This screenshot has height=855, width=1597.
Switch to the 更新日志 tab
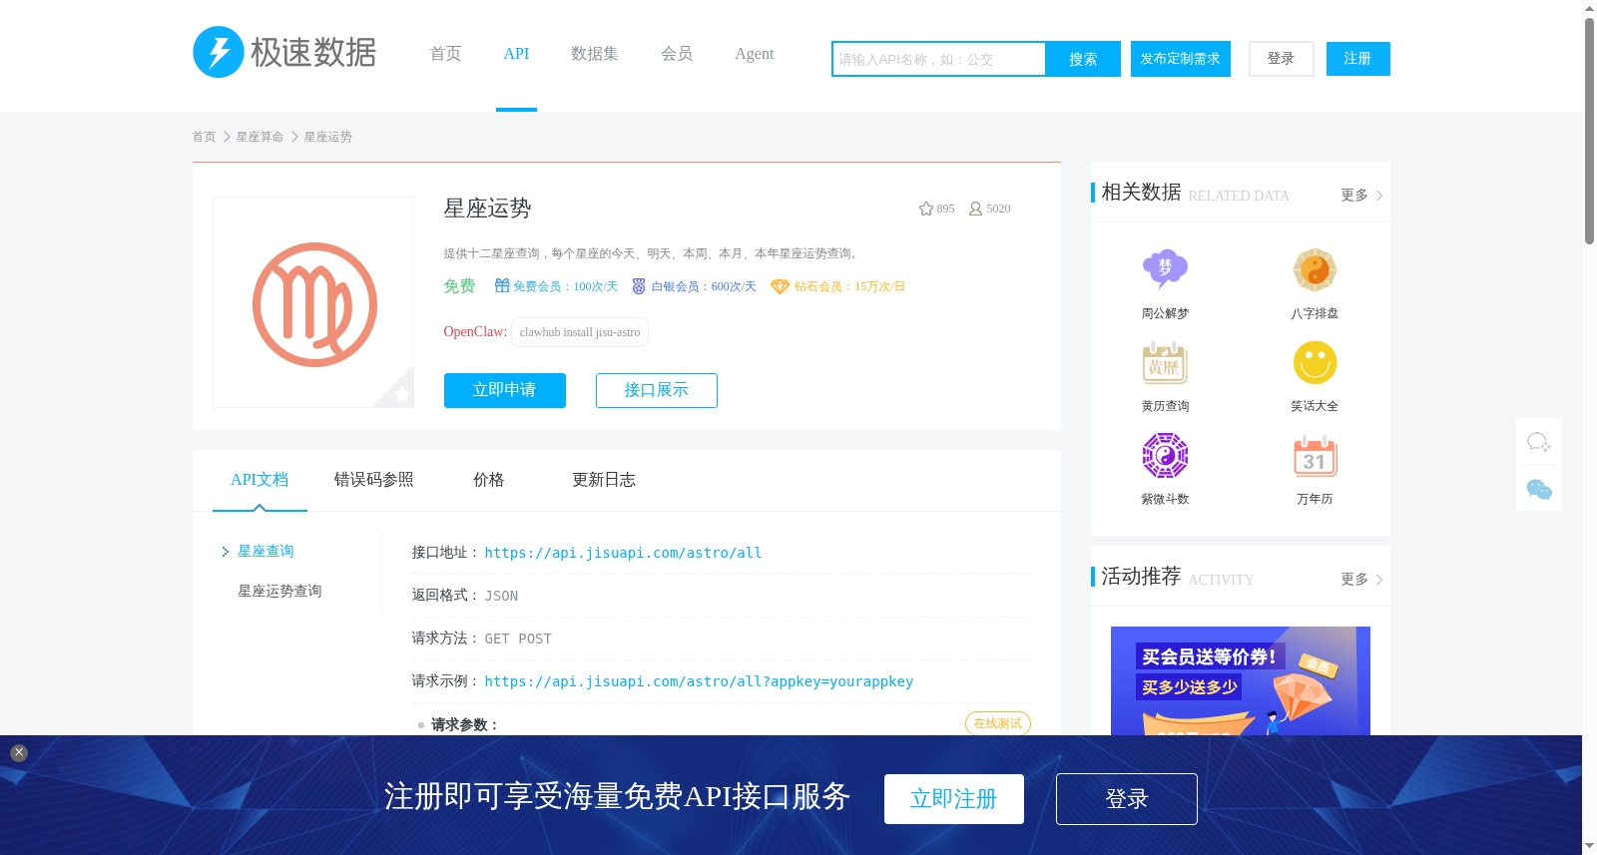click(x=604, y=480)
